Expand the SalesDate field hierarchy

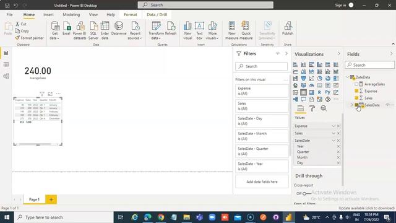pyautogui.click(x=351, y=105)
